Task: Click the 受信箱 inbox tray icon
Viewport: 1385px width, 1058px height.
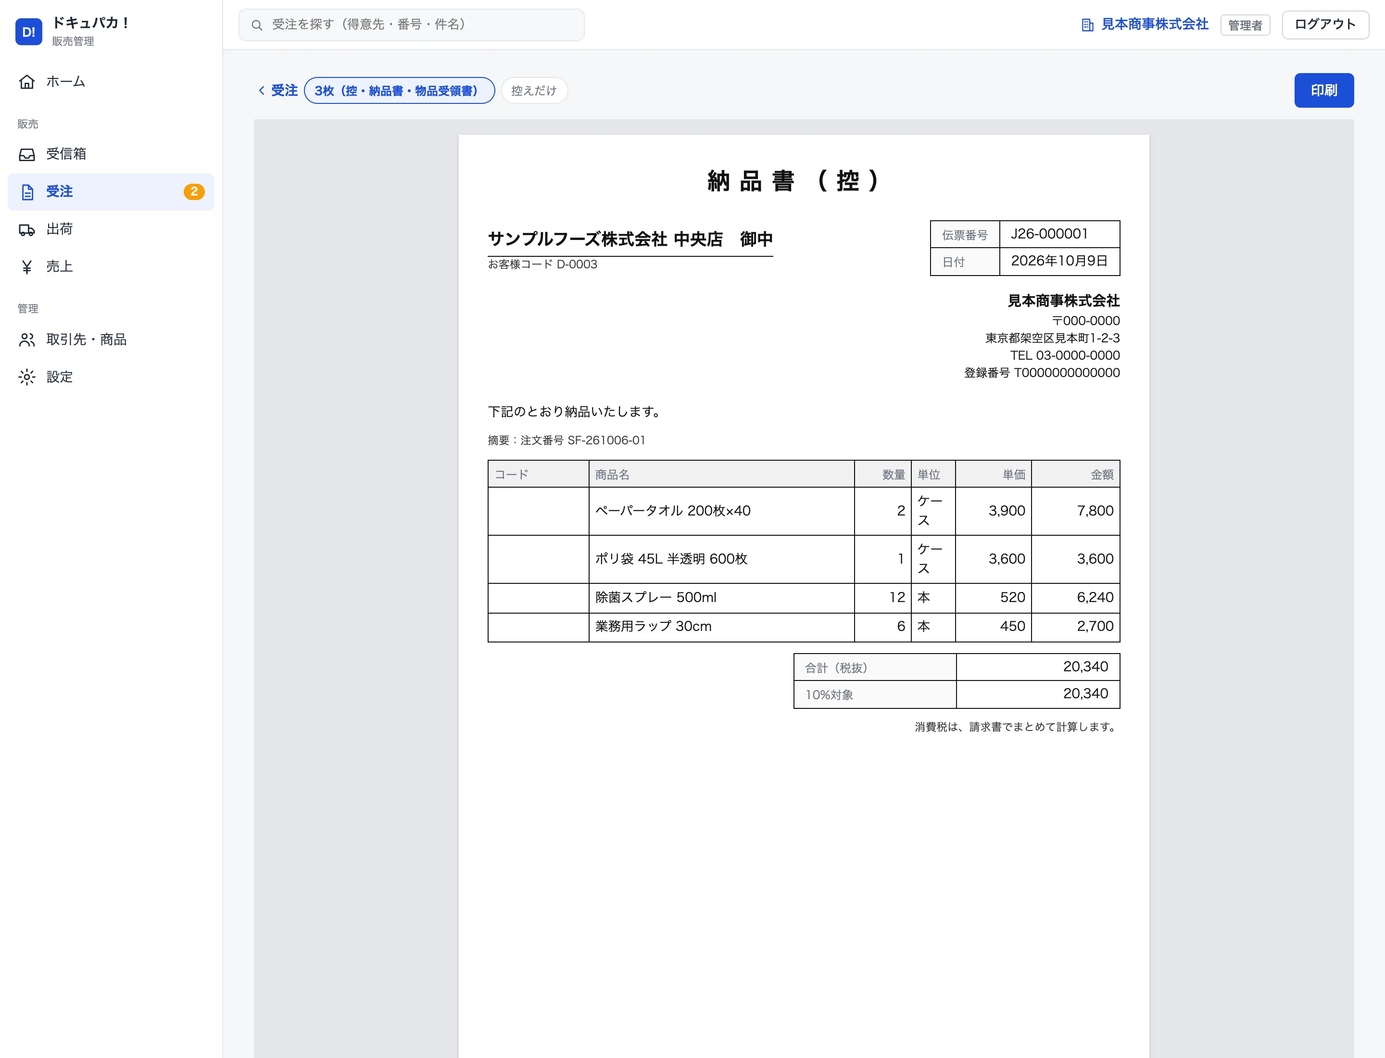Action: point(26,154)
